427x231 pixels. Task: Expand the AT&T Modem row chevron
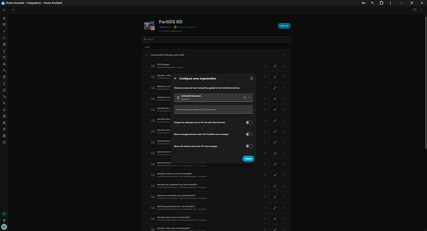pos(265,66)
